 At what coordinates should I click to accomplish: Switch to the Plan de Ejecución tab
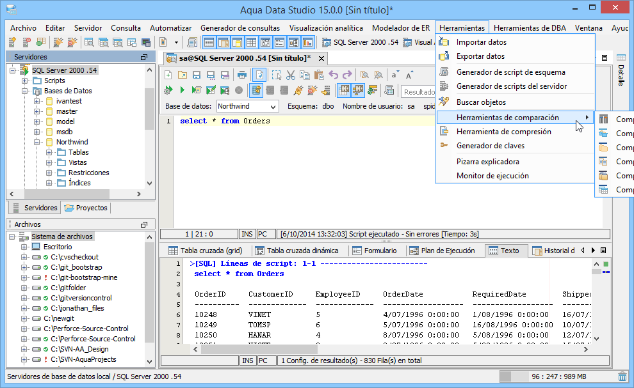[443, 251]
